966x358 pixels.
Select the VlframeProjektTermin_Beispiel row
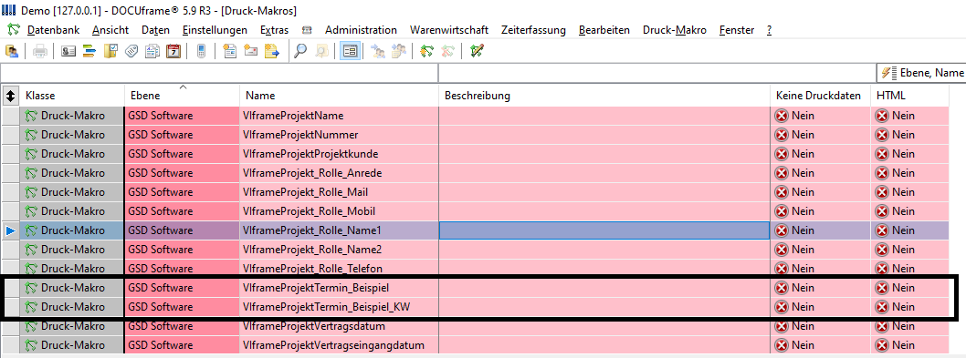[x=475, y=287]
